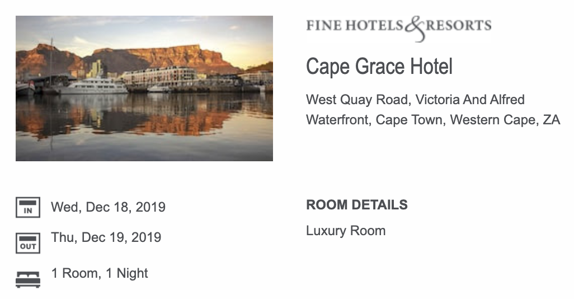Image resolution: width=574 pixels, height=299 pixels.
Task: Click the ZA country code in the address
Action: (x=551, y=120)
